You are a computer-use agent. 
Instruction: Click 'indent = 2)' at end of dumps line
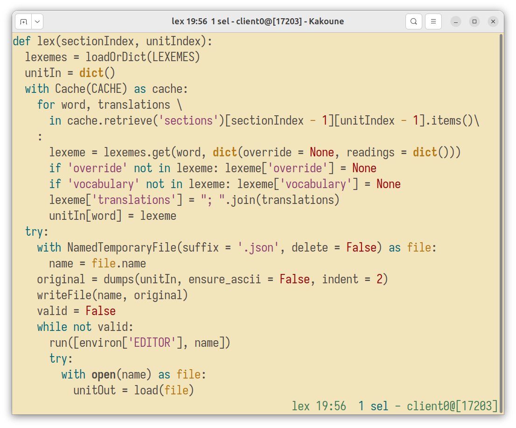point(355,279)
